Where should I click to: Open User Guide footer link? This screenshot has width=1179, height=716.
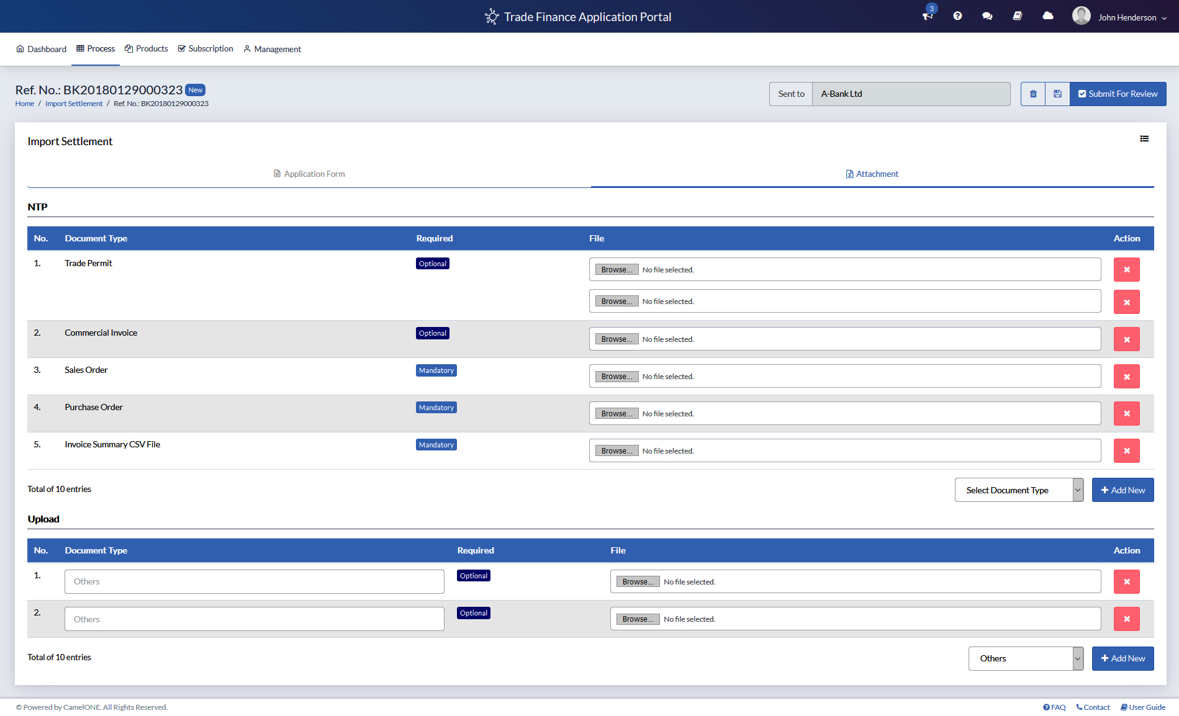(1143, 707)
